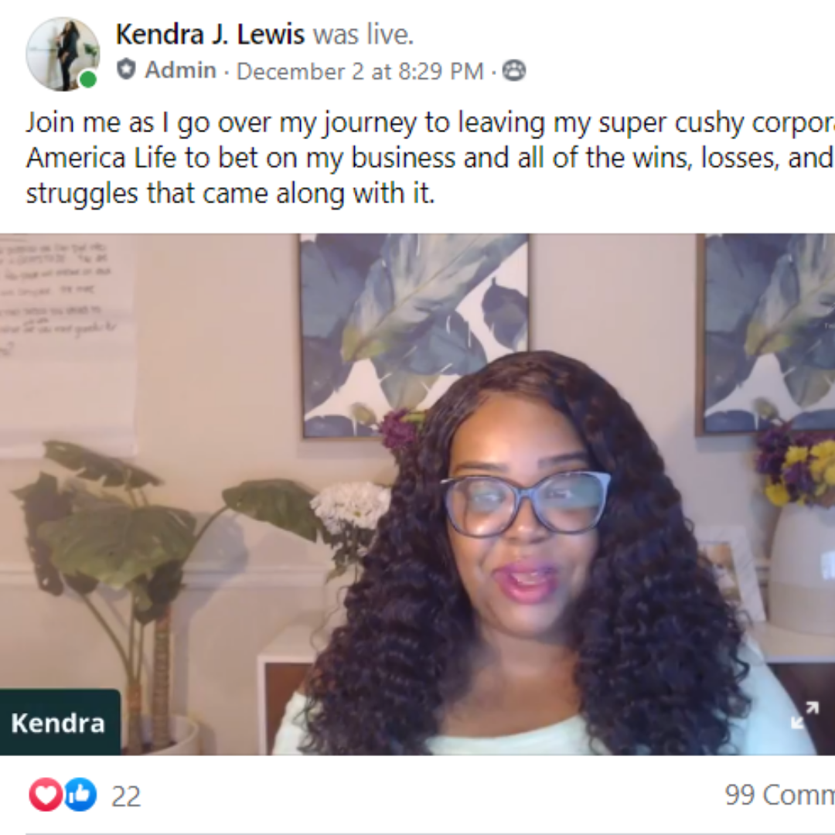Click the left leaf painting in video
This screenshot has width=835, height=835.
click(415, 335)
